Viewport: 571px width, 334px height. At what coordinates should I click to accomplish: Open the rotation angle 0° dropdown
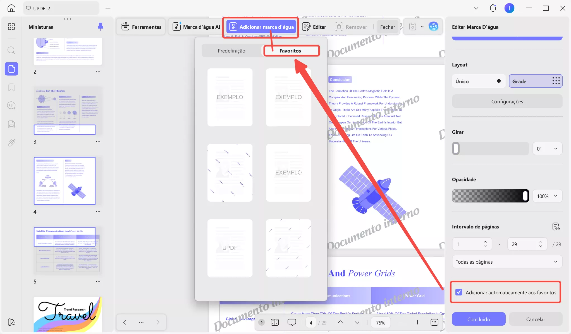547,149
